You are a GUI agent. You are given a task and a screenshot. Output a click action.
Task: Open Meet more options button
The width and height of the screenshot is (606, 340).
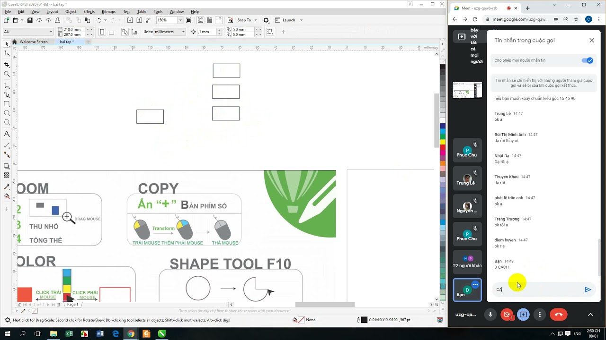[x=540, y=314]
